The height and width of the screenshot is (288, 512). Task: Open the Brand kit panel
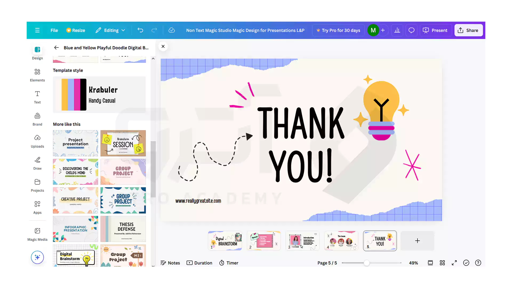pyautogui.click(x=37, y=119)
